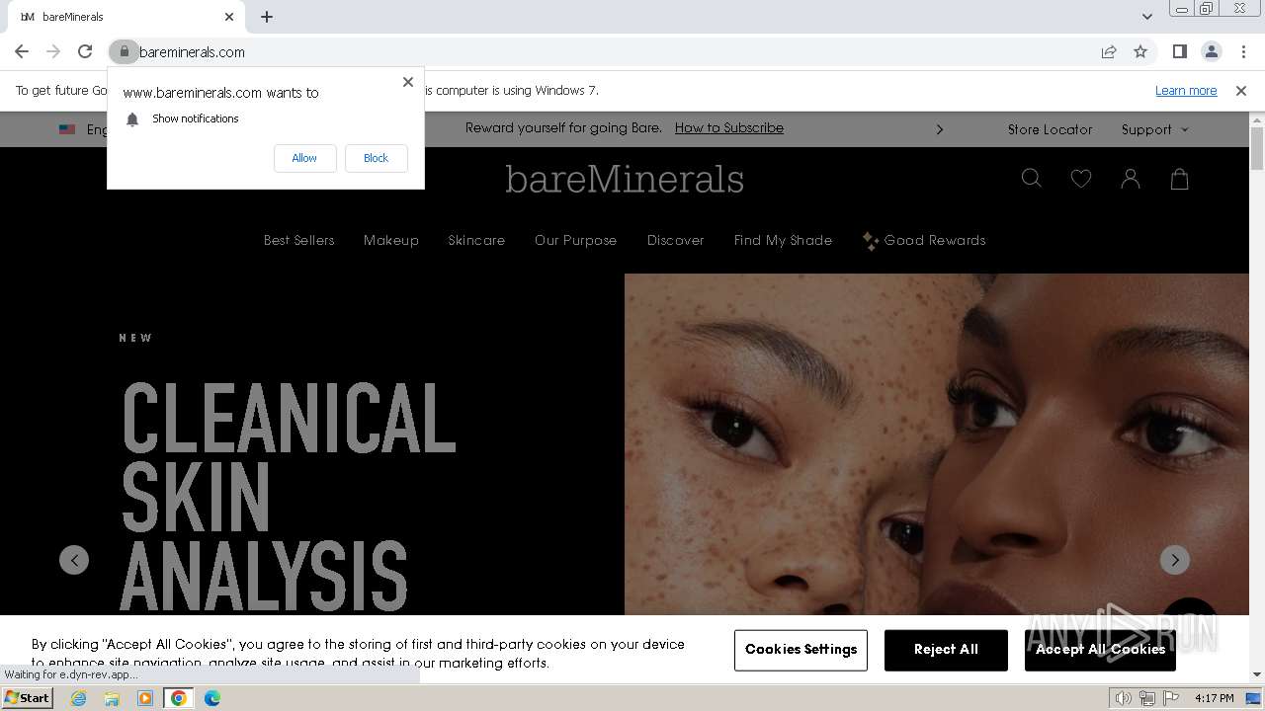Show the next hero slide
The image size is (1265, 711).
(x=1175, y=560)
